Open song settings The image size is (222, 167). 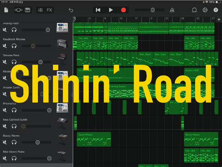click(205, 10)
